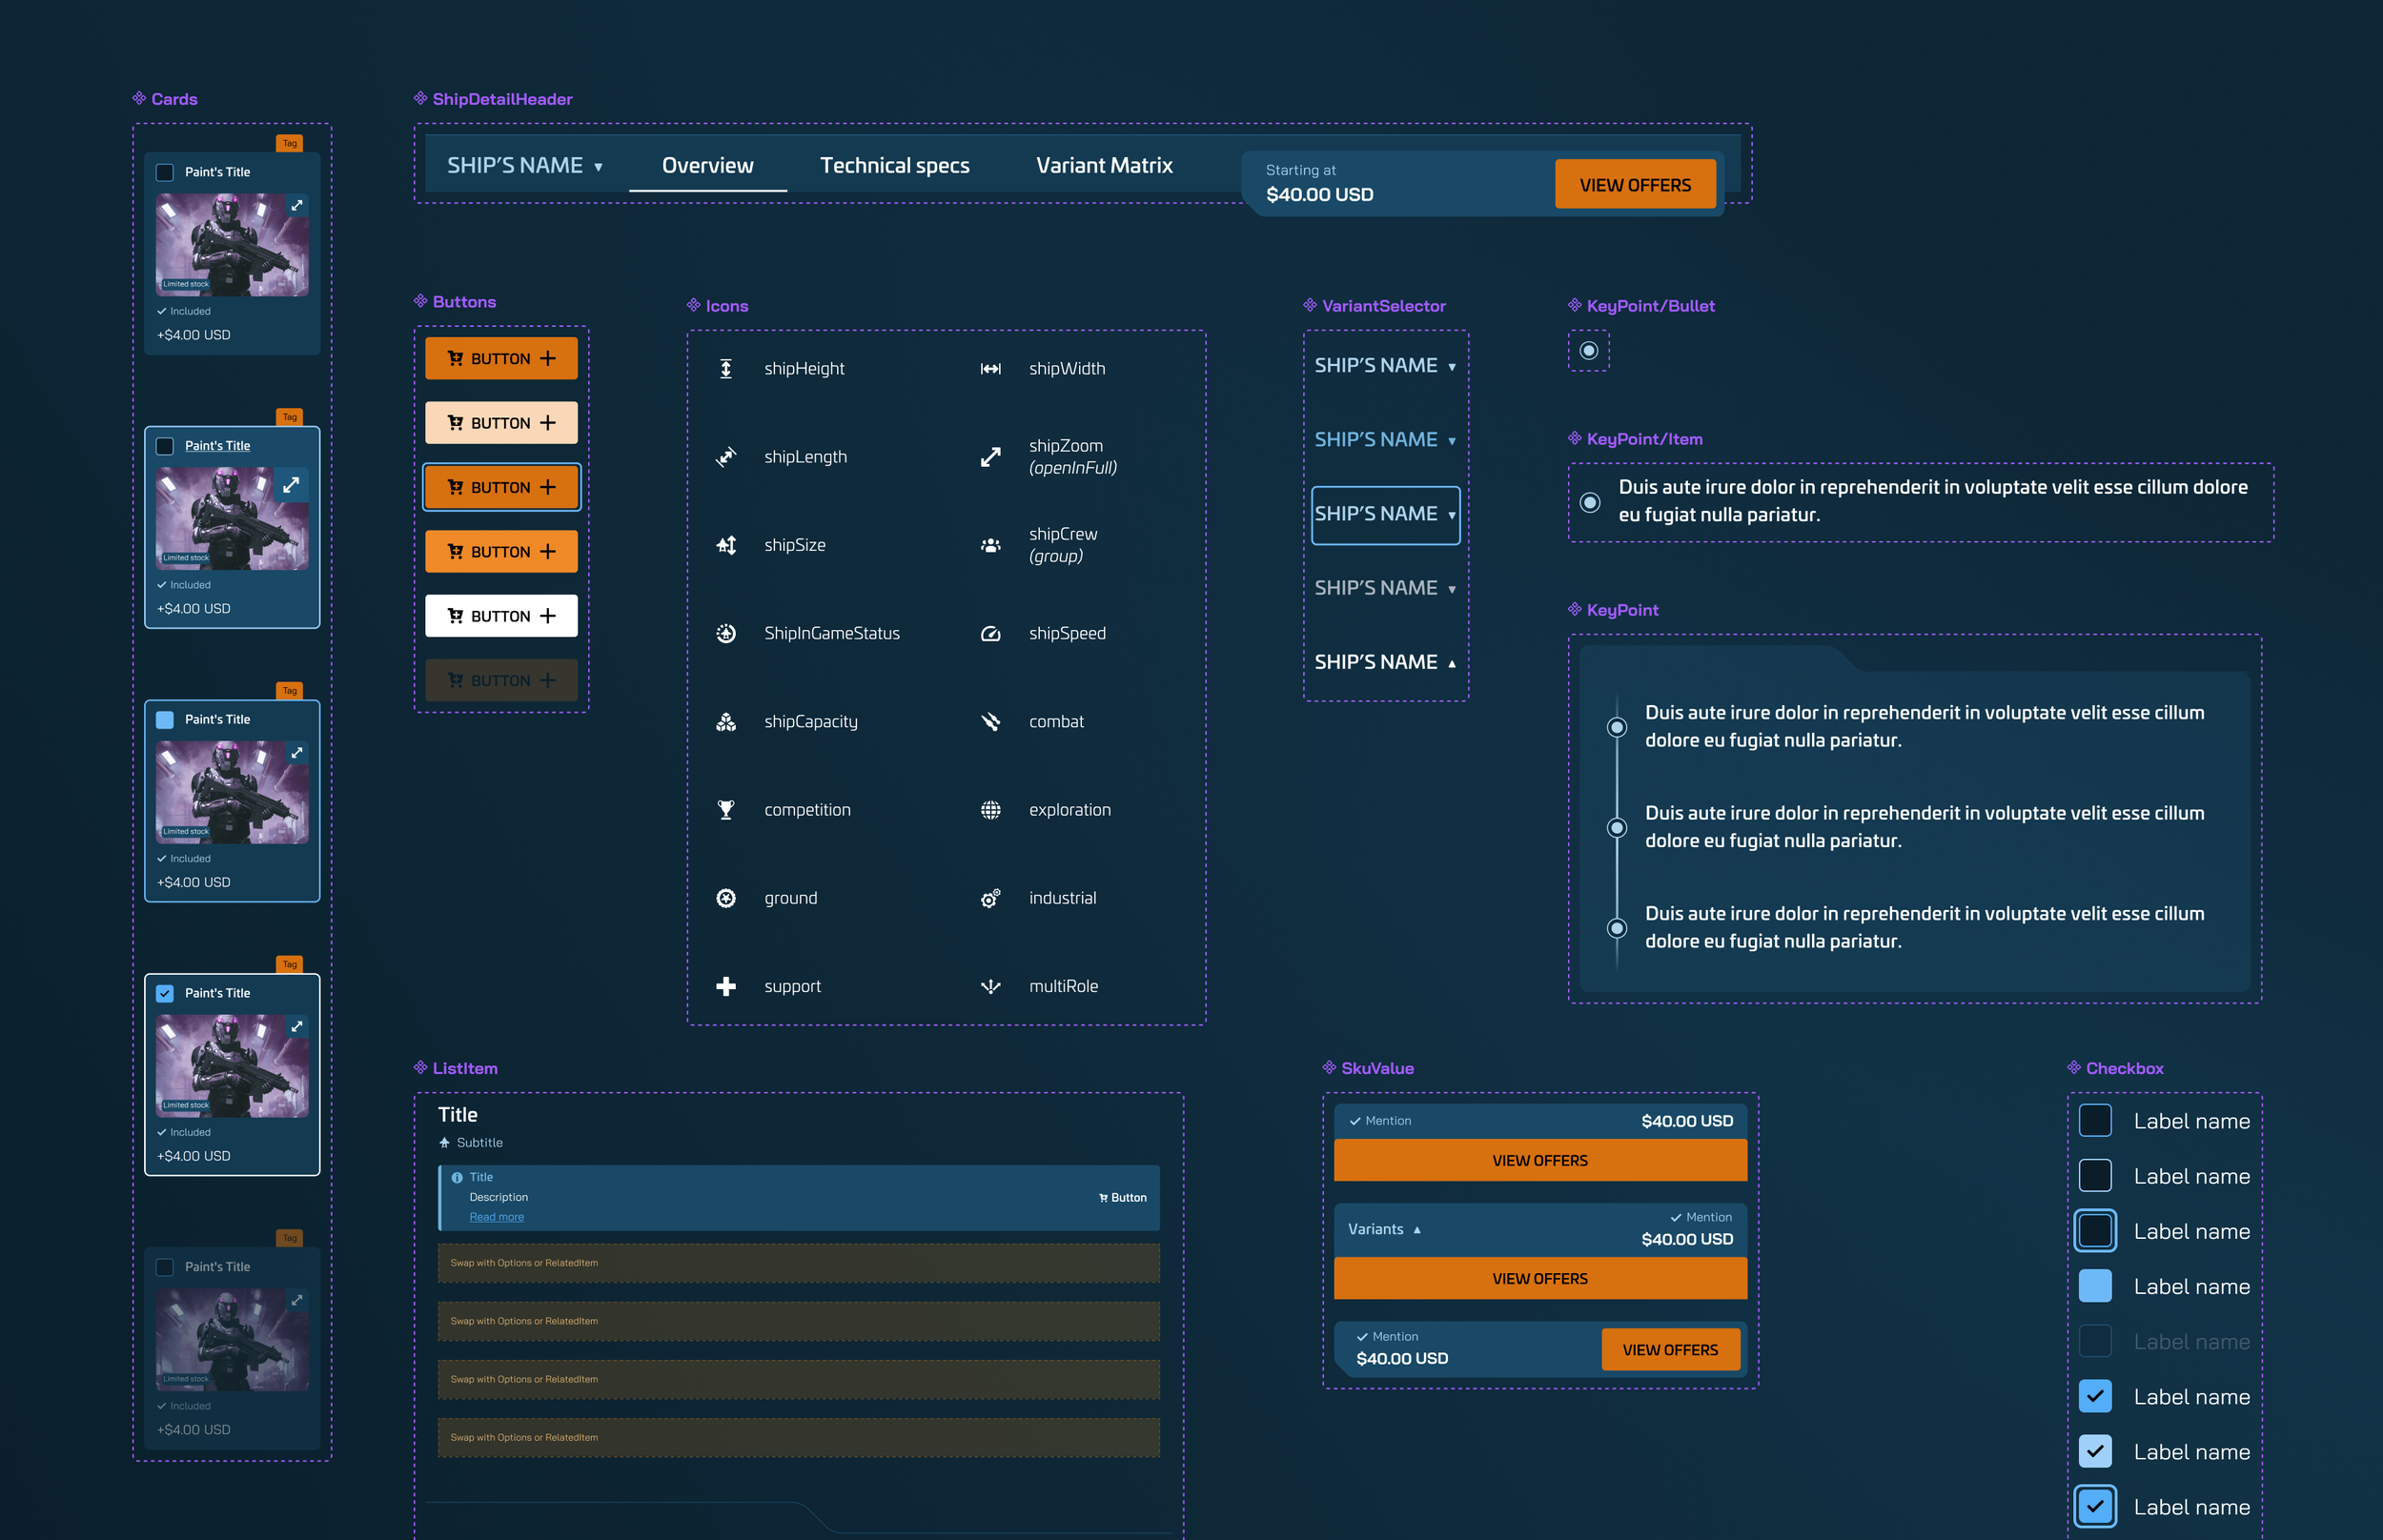Click the support plus icon
Viewport: 2383px width, 1540px height.
click(726, 987)
